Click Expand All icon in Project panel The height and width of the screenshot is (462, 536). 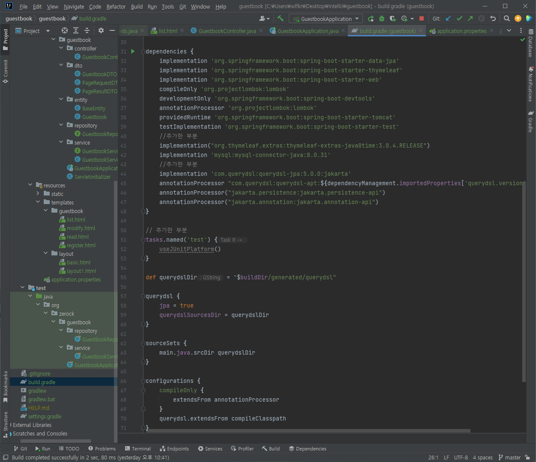76,30
